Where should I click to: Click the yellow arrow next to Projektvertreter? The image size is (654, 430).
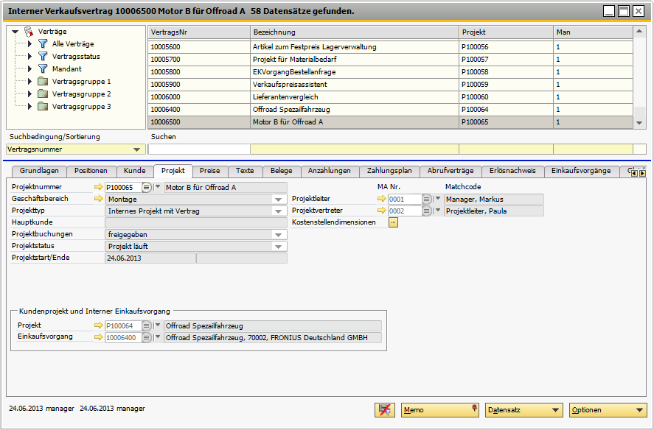tap(381, 211)
